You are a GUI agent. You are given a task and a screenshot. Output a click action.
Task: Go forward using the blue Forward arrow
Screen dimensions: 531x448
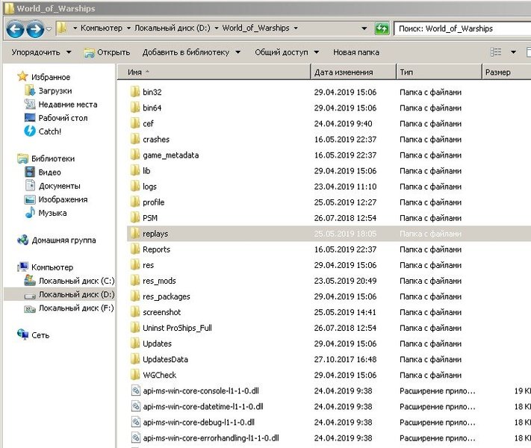click(x=35, y=29)
